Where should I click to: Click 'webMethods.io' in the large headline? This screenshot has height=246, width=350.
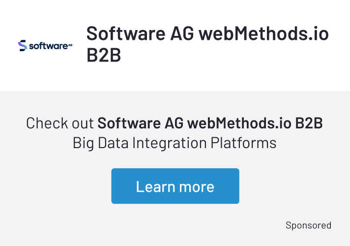[264, 33]
